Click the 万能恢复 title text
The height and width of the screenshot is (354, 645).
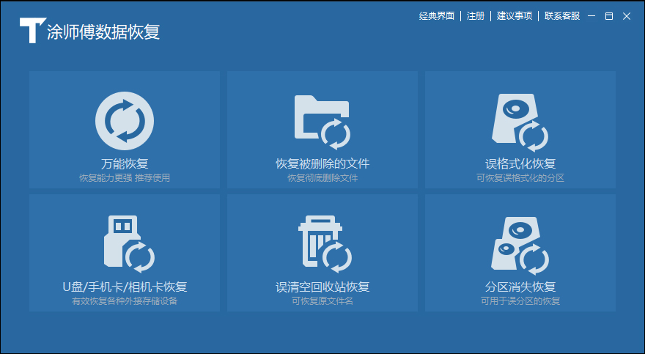point(125,163)
